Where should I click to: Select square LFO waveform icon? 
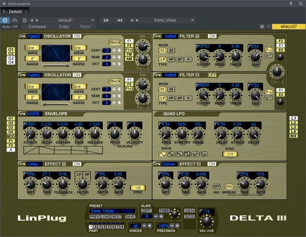point(187,154)
